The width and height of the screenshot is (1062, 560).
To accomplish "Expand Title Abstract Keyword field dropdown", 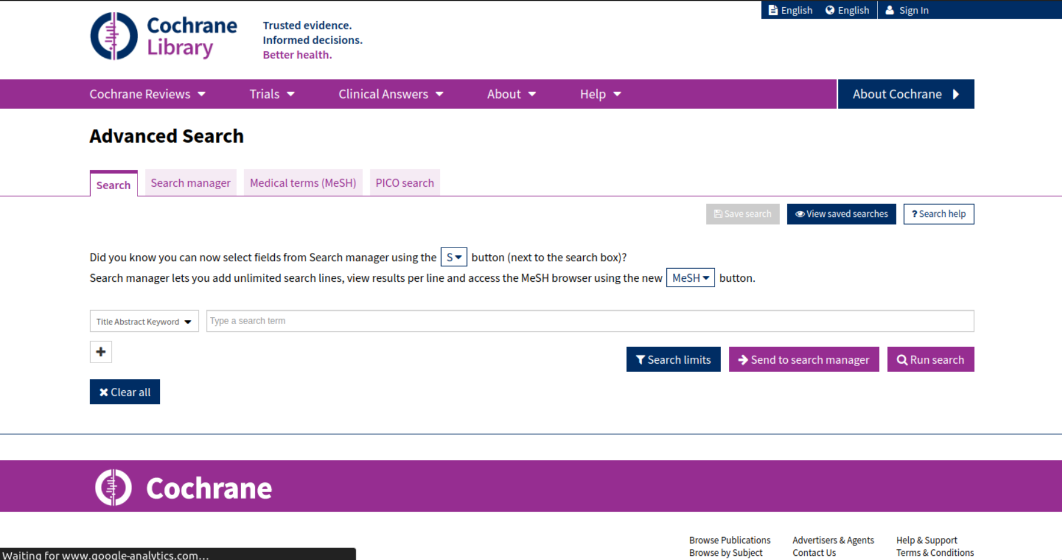I will (x=144, y=321).
